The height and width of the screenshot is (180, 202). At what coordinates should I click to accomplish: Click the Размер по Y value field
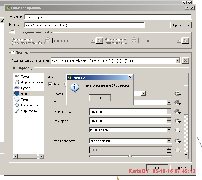tap(128, 121)
